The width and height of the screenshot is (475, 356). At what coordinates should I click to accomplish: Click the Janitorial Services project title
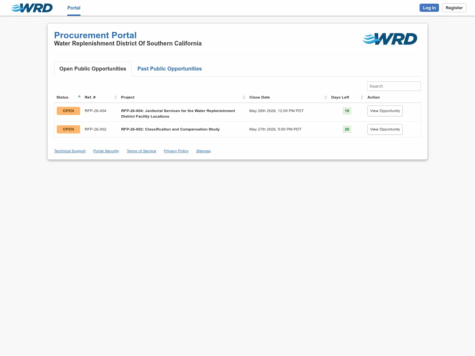coord(178,114)
